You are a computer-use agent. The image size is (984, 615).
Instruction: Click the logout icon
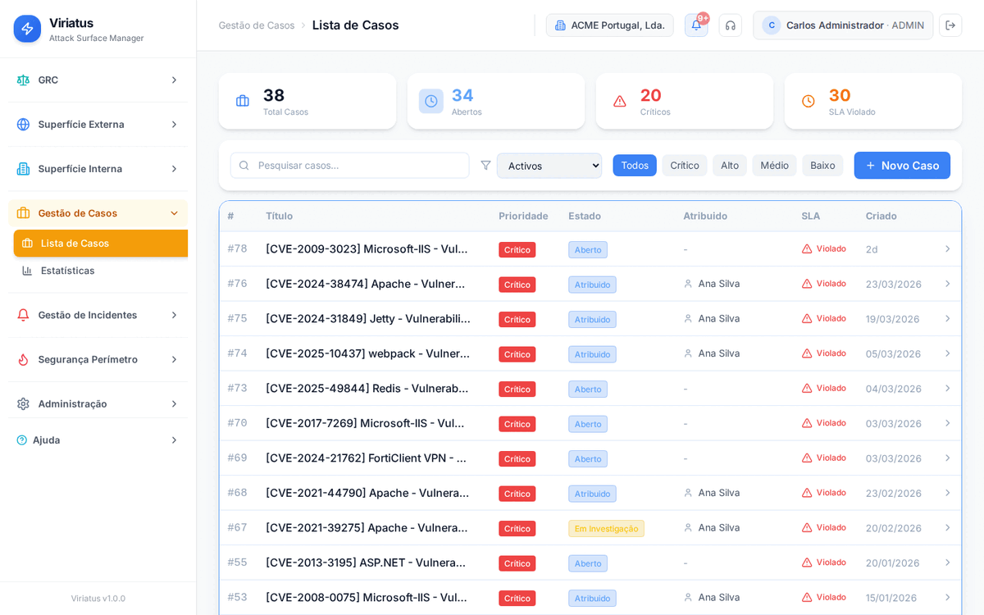tap(950, 25)
